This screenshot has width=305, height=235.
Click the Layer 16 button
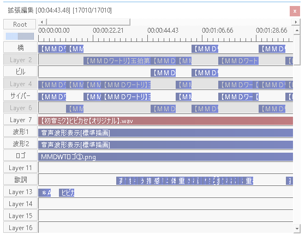point(20,227)
